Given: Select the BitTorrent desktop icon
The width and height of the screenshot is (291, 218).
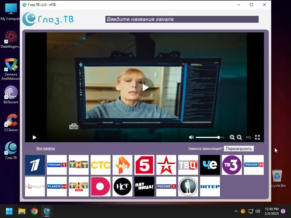Looking at the screenshot, I should pyautogui.click(x=11, y=95).
